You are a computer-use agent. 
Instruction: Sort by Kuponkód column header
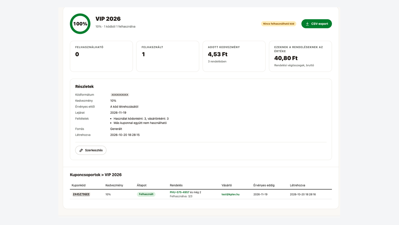pyautogui.click(x=78, y=185)
